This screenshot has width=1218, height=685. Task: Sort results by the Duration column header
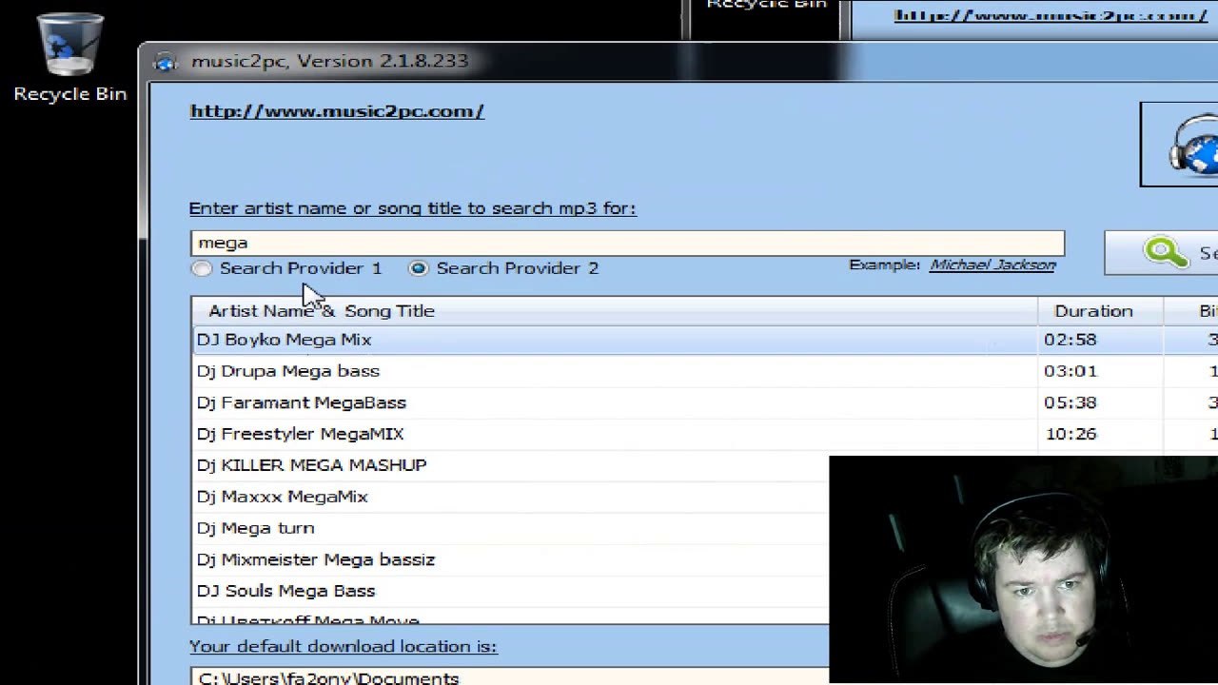(x=1100, y=311)
